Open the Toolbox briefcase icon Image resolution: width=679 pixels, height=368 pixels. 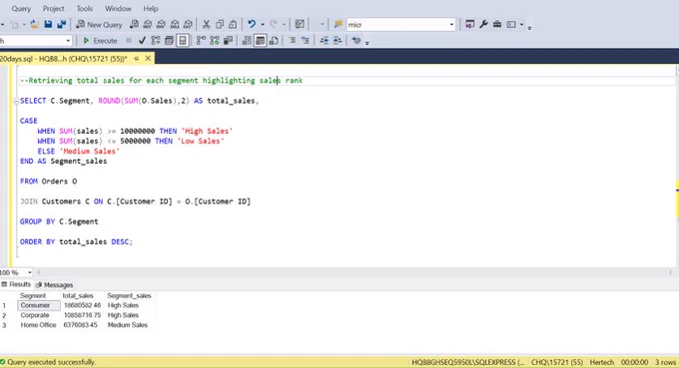click(x=497, y=25)
